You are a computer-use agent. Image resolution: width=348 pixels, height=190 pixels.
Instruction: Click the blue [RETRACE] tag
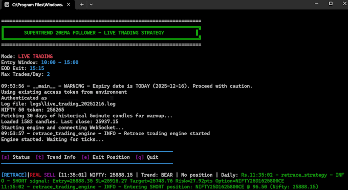pyautogui.click(x=14, y=175)
